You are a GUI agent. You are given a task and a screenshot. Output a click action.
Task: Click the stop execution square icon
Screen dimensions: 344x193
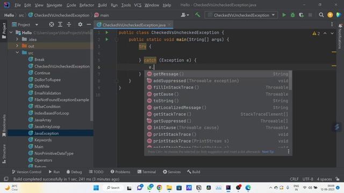coord(310,15)
